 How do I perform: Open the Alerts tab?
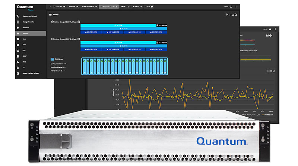click(x=137, y=7)
